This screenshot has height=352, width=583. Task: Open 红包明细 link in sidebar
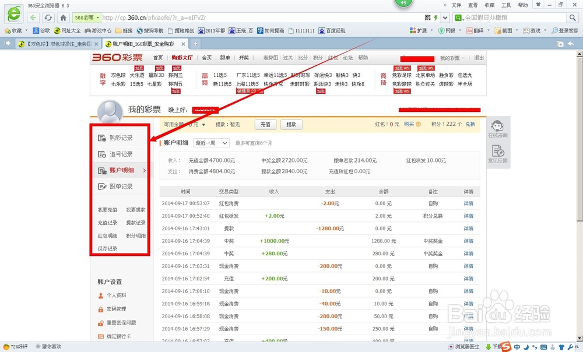(x=107, y=235)
